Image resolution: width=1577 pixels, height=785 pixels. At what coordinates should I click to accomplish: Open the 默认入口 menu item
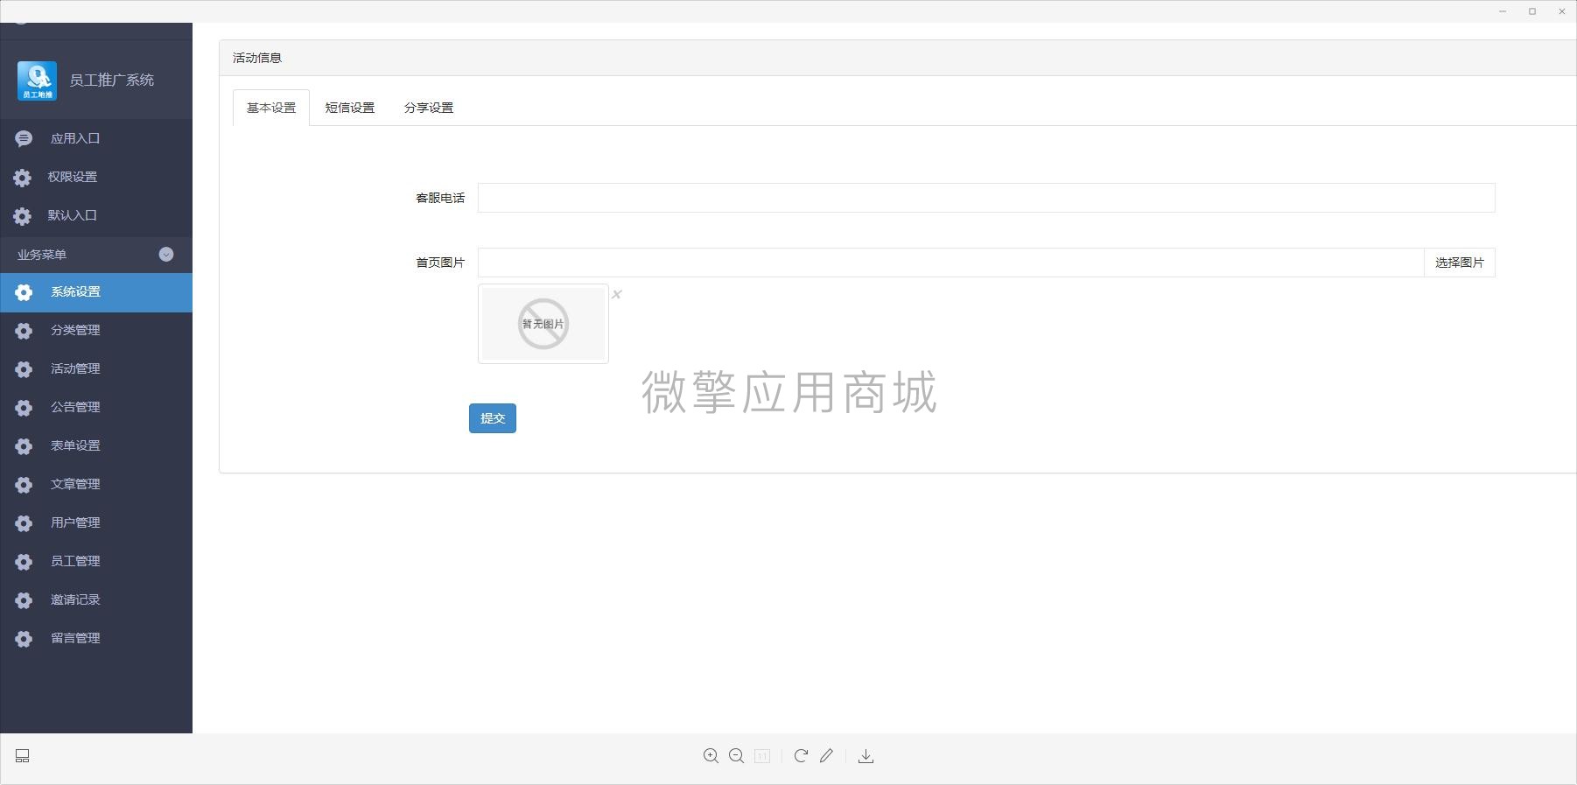click(96, 215)
